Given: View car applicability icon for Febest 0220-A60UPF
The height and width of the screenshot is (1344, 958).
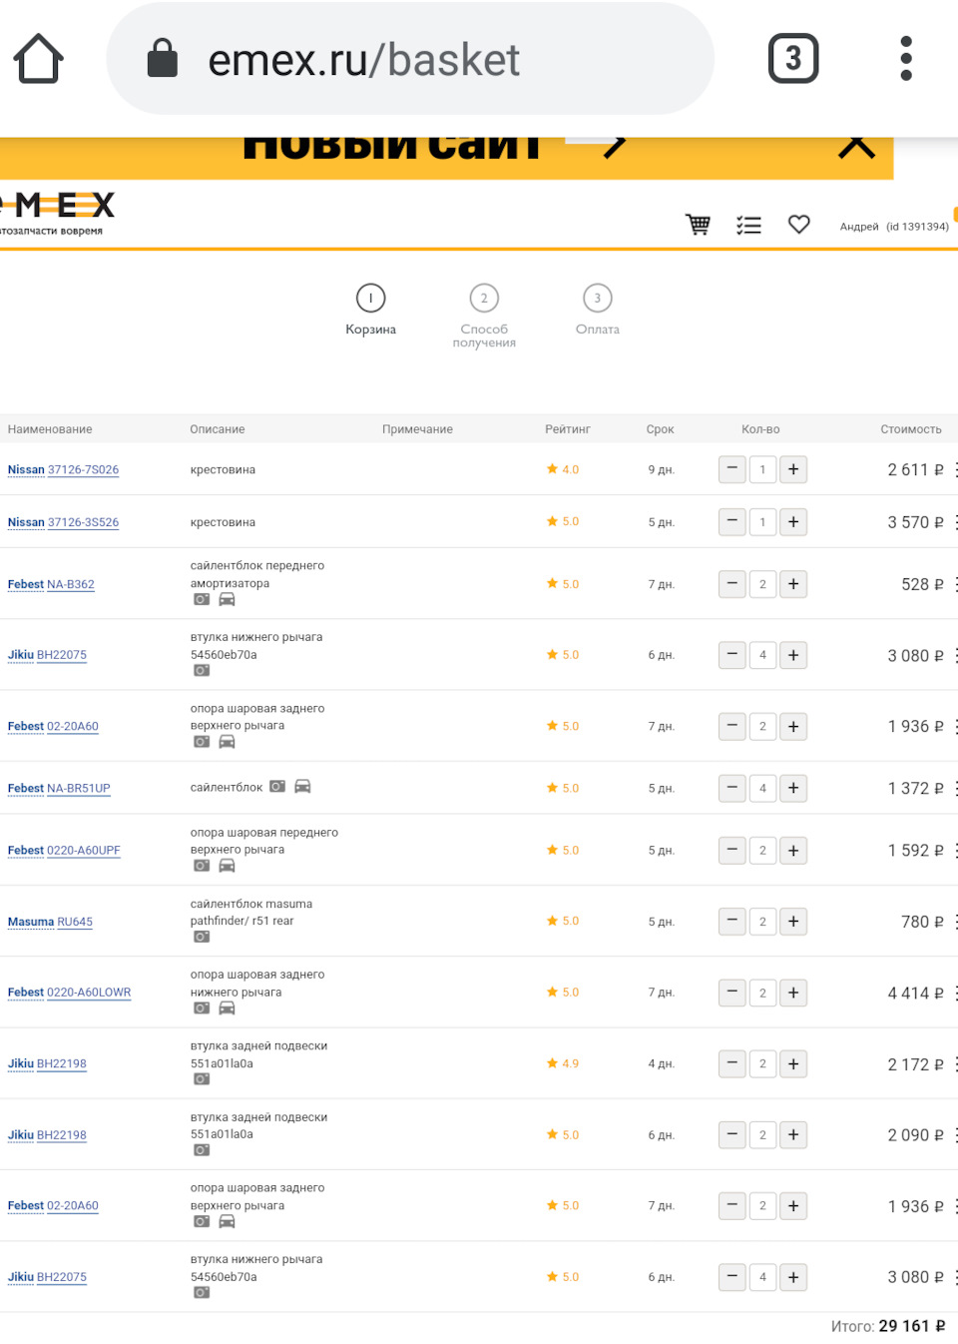Looking at the screenshot, I should (228, 866).
